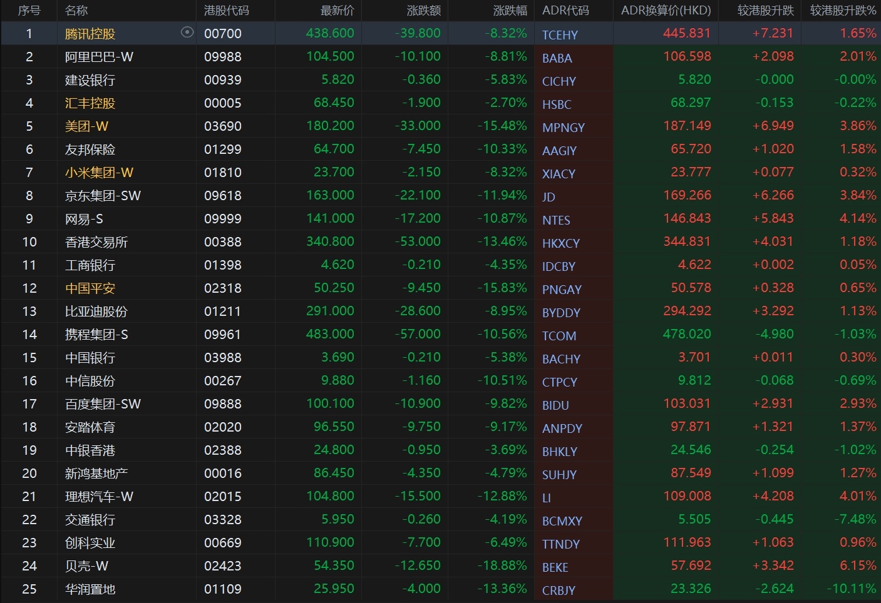
Task: Select the 中信股份 stock name
Action: 90,381
